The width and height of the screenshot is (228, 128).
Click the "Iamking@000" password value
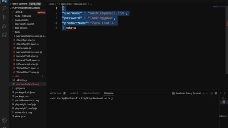pos(100,18)
